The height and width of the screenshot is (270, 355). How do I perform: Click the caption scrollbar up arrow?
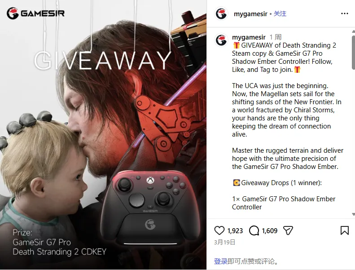point(353,31)
